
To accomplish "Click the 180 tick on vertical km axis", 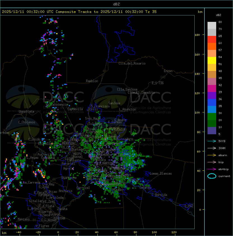I will 197,35.
